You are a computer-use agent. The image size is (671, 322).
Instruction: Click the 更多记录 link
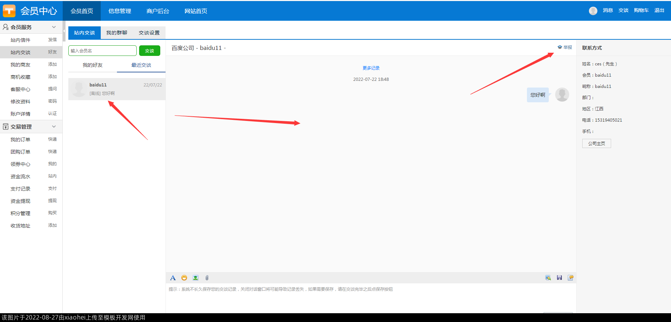pos(371,68)
